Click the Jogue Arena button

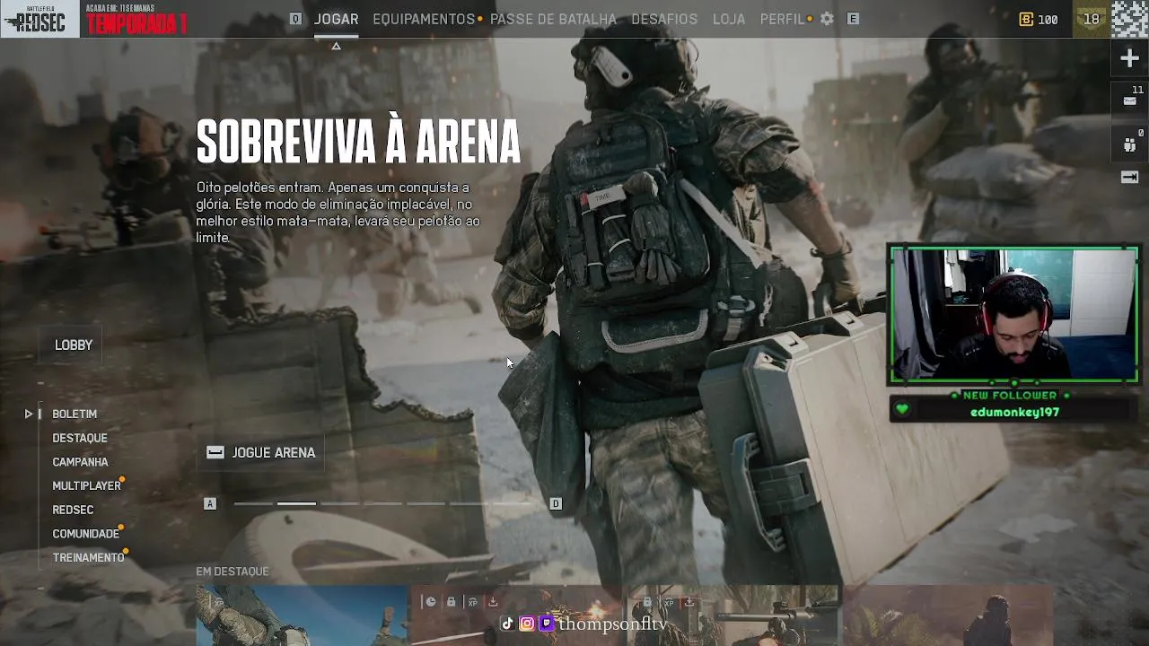coord(261,452)
